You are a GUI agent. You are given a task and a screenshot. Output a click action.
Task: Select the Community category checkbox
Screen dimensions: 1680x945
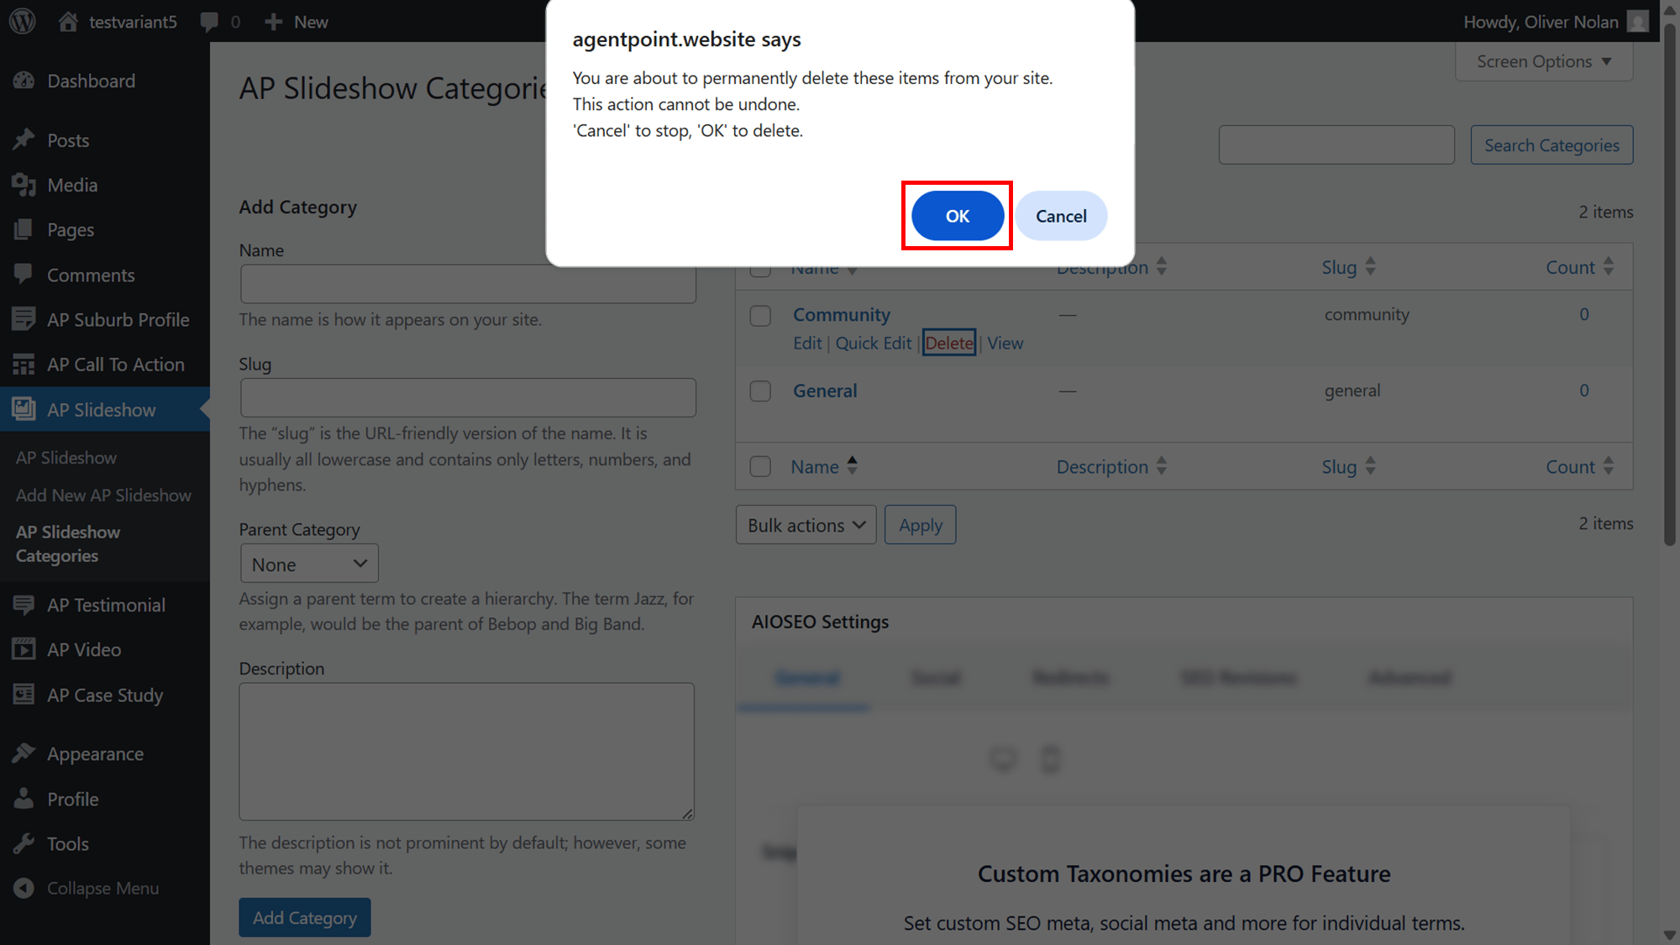coord(760,316)
